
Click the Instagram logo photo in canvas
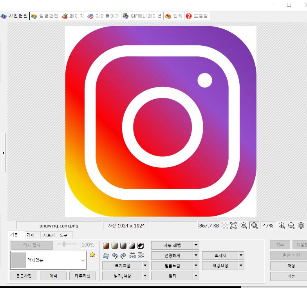(x=161, y=121)
